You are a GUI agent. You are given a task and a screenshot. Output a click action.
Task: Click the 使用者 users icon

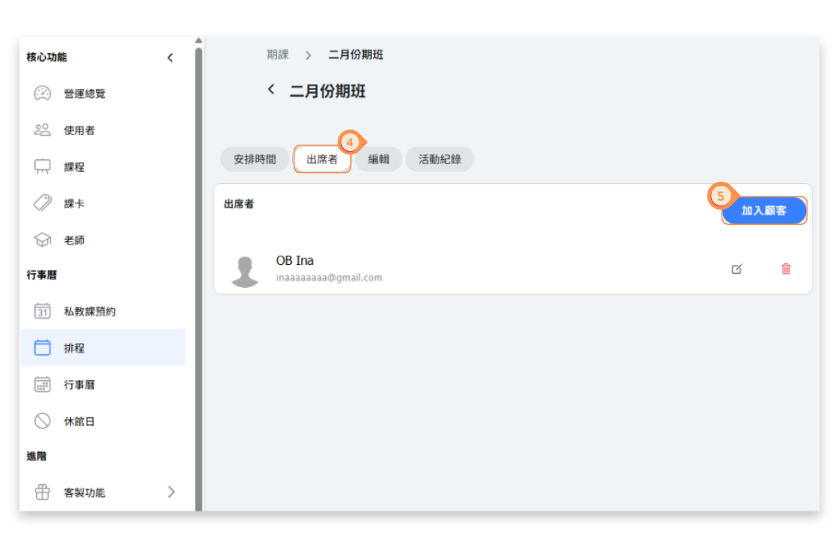tap(43, 130)
